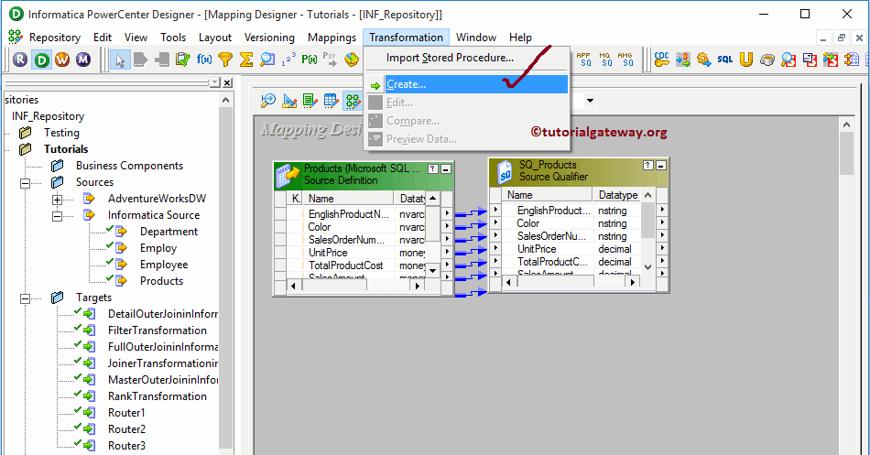The image size is (870, 455).
Task: Add a Sequence Generator 123 transformation
Action: point(288,60)
